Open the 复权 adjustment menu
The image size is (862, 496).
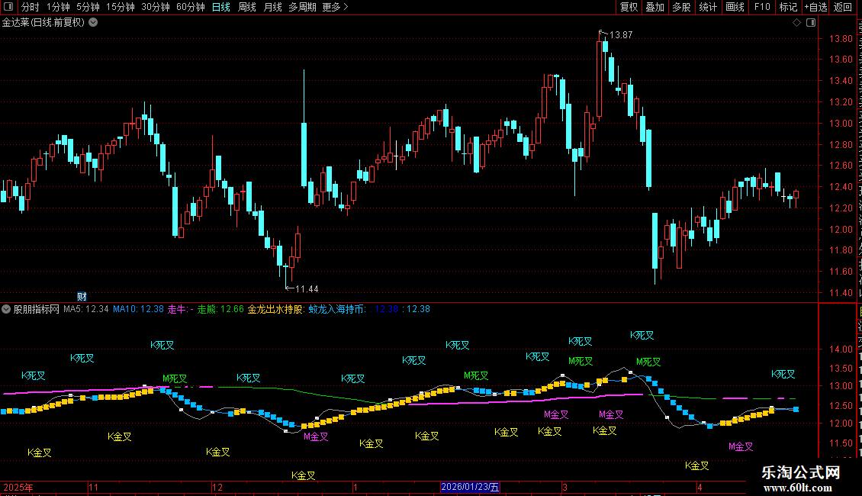tap(629, 7)
